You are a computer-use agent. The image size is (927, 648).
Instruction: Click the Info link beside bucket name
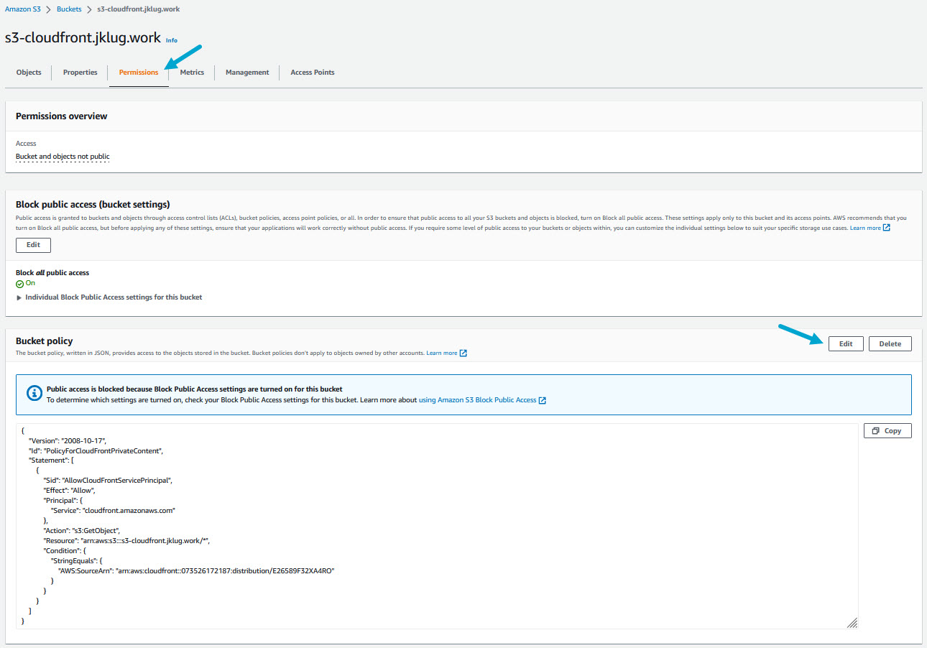coord(172,40)
